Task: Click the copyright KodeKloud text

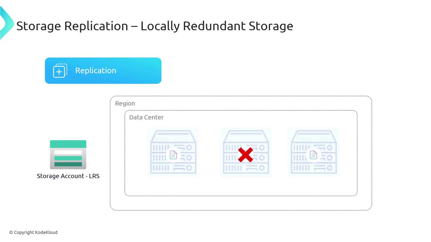Action: pyautogui.click(x=33, y=232)
